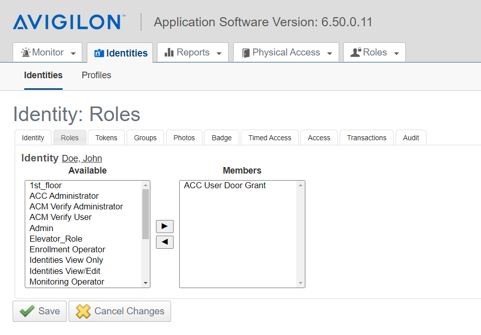Switch to the Identity tab
This screenshot has width=481, height=335.
point(33,138)
